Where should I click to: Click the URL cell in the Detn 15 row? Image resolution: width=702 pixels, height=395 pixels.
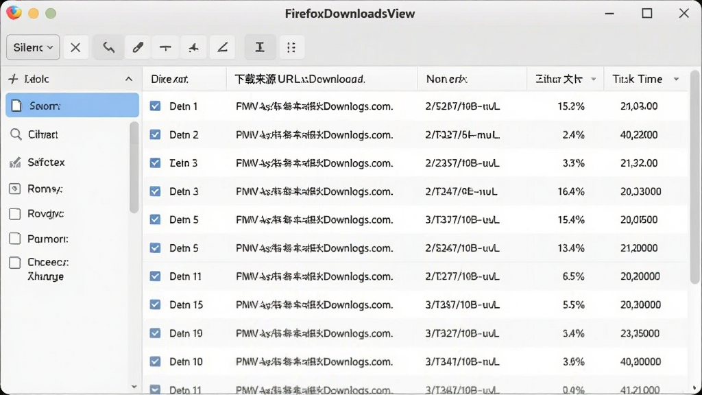(314, 304)
